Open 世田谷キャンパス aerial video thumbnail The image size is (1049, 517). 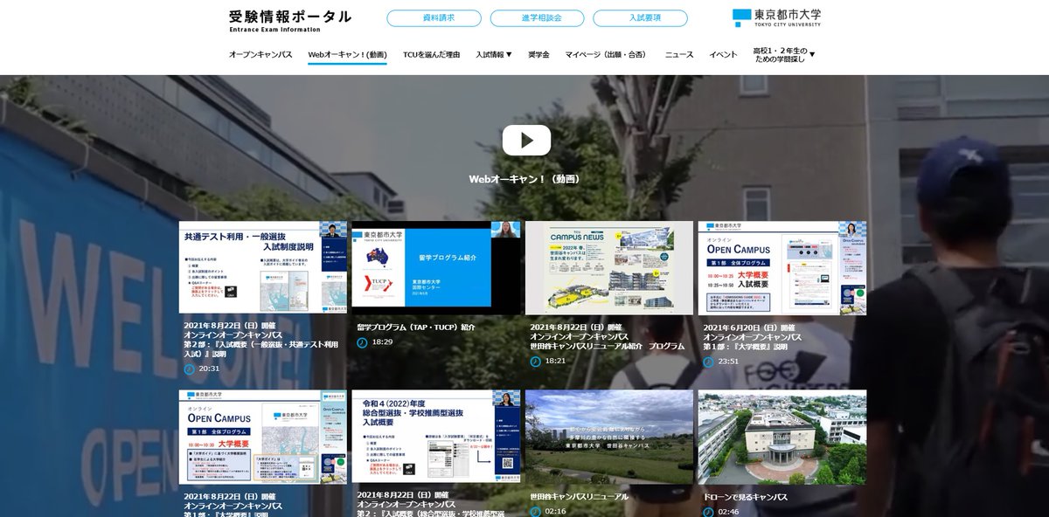[x=608, y=437]
